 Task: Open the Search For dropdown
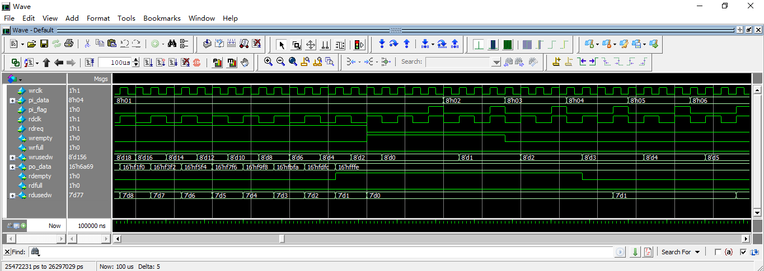pos(680,252)
